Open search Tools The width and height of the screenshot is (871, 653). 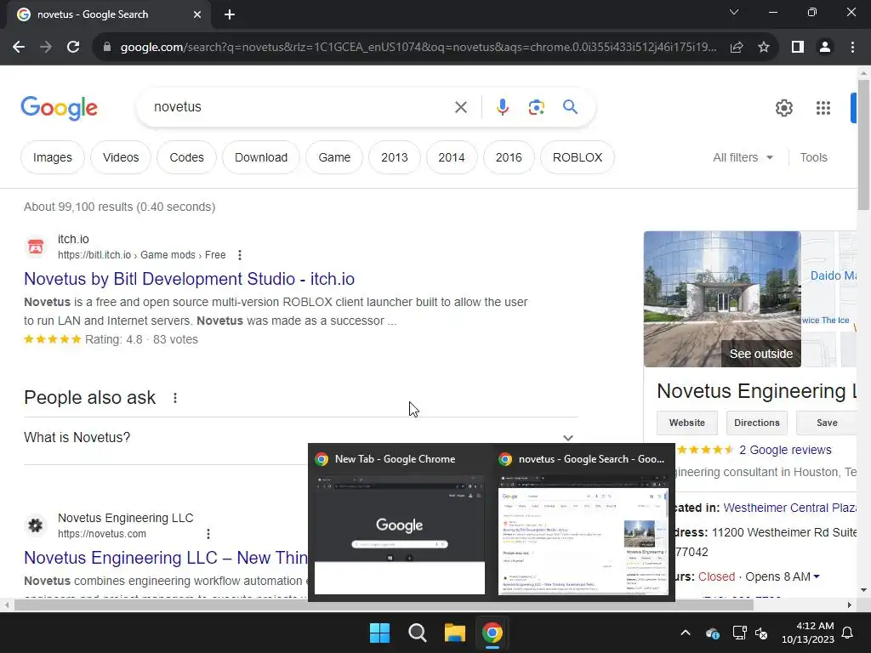(x=813, y=157)
